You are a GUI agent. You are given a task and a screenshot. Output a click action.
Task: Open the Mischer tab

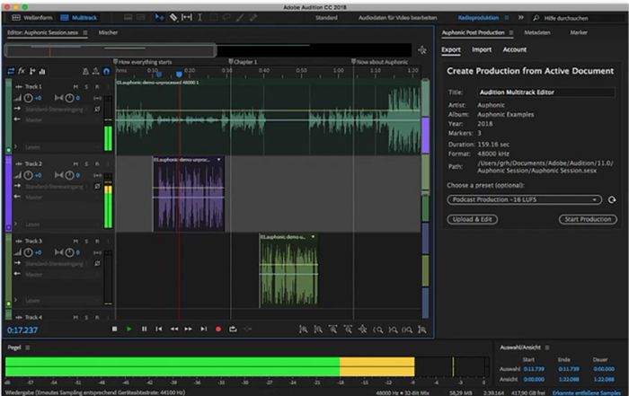(x=108, y=32)
